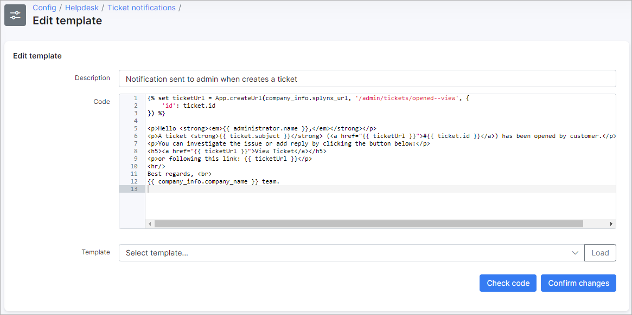Image resolution: width=632 pixels, height=315 pixels.
Task: Click the scrollbar right arrow in editor
Action: tap(611, 224)
